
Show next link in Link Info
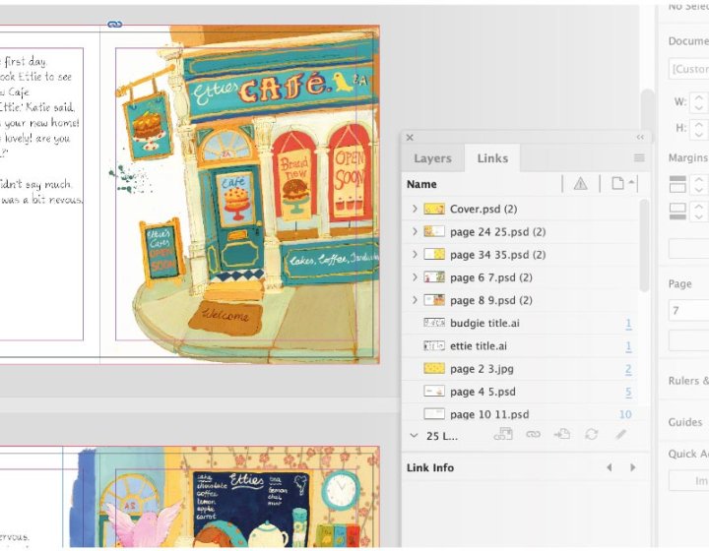tap(632, 467)
